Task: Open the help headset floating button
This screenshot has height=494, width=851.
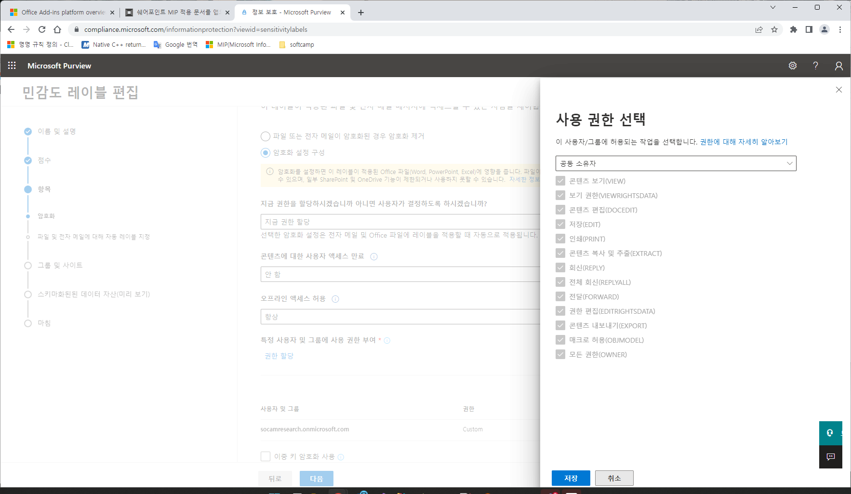Action: click(x=830, y=433)
